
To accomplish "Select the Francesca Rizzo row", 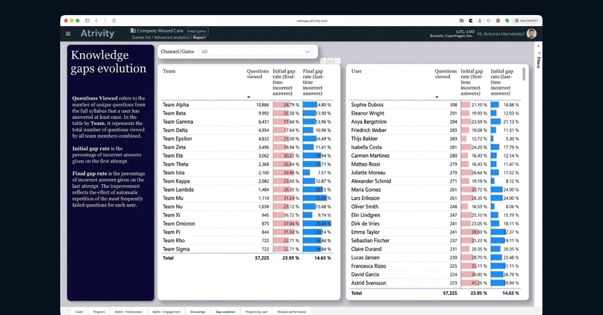I will tap(436, 266).
